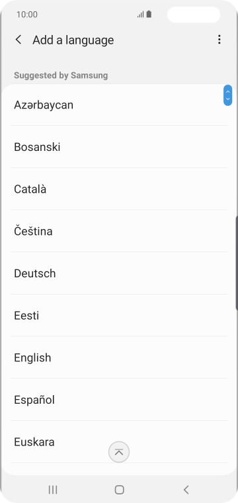Screen dimensions: 238x503
Task: Tap the Add a language title
Action: click(73, 40)
